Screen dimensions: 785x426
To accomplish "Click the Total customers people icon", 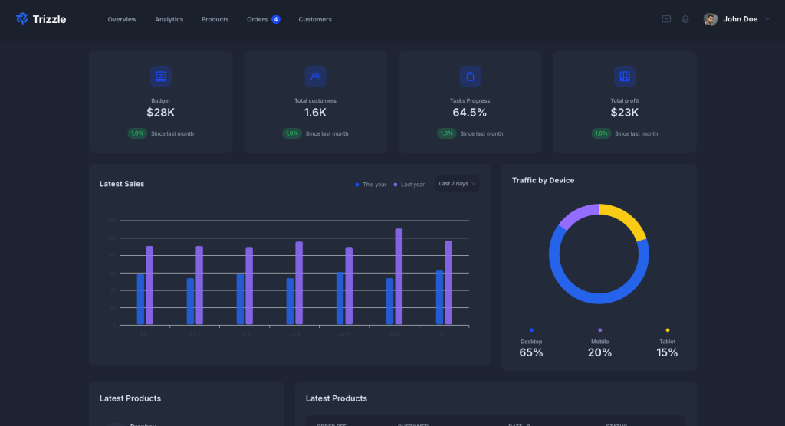I will pyautogui.click(x=315, y=77).
